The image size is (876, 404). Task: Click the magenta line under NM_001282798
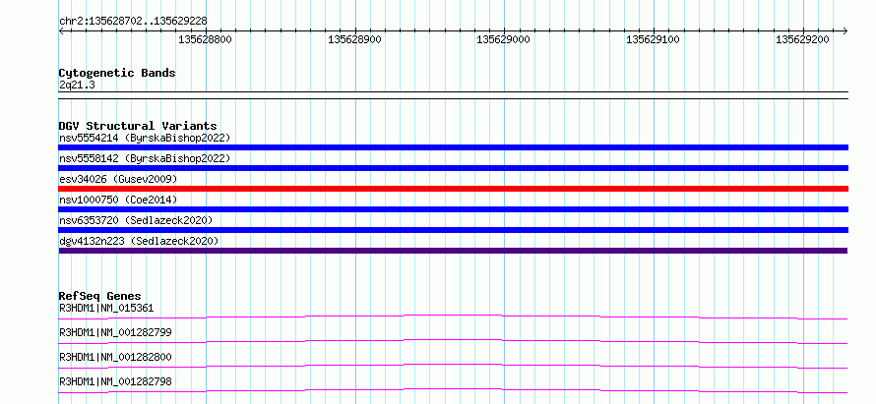(453, 390)
